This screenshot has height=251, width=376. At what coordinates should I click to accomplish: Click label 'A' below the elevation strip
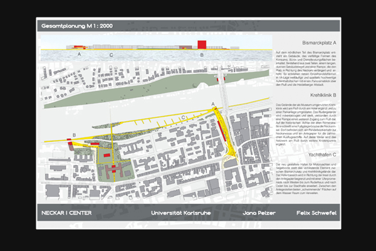tap(80, 55)
